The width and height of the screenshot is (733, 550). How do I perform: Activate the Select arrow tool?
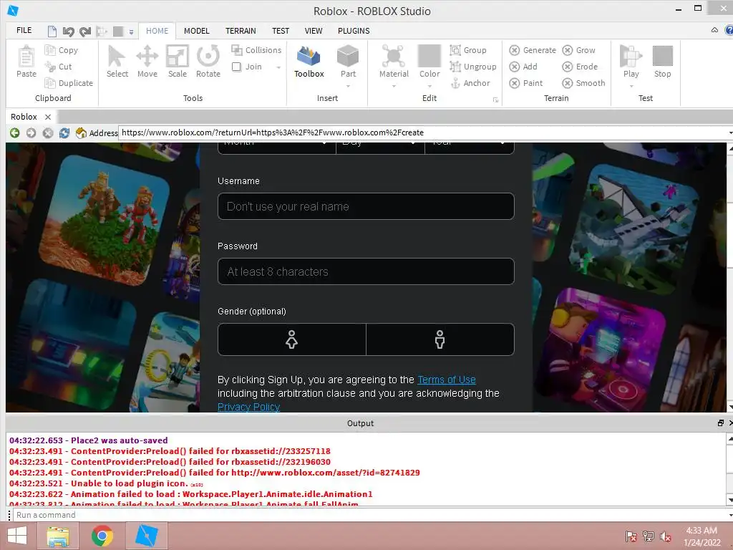(x=117, y=62)
